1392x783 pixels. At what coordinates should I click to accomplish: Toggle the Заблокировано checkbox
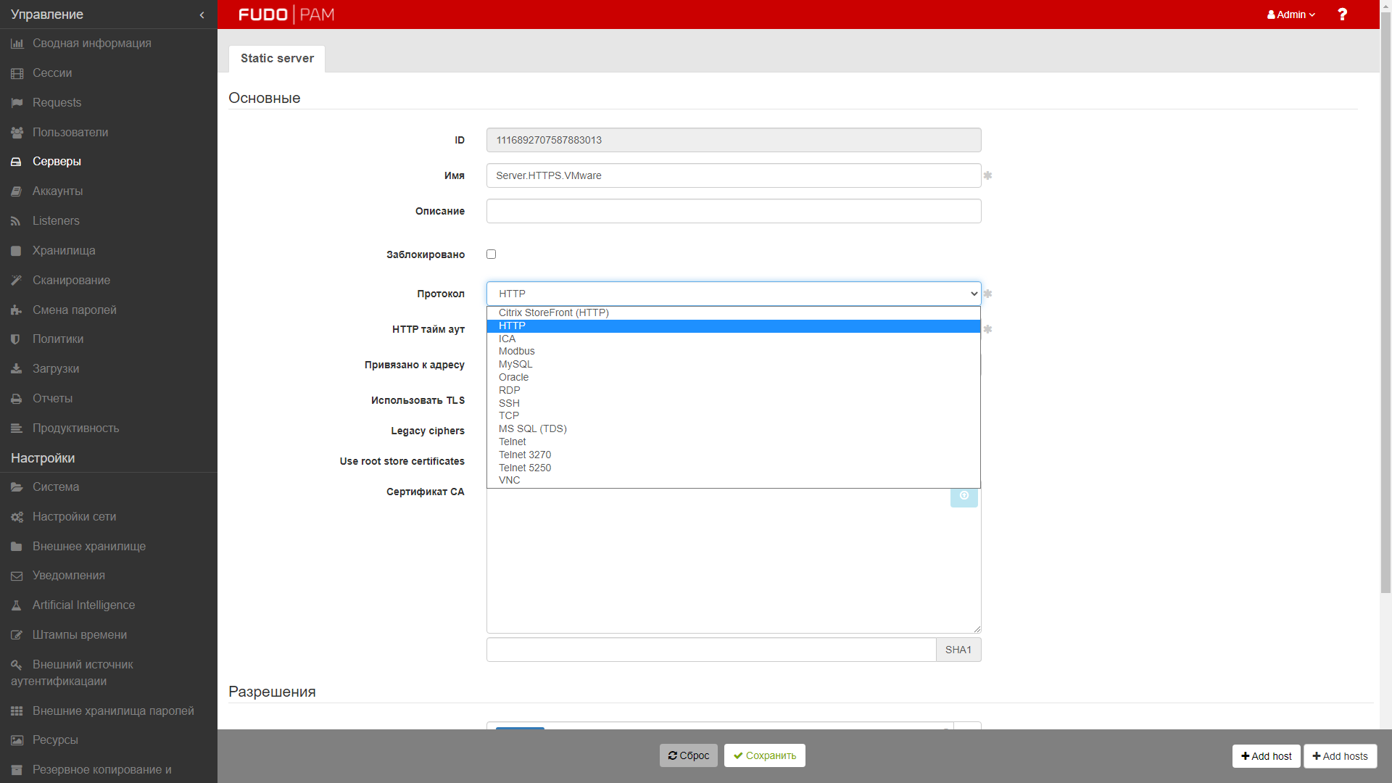(x=491, y=254)
